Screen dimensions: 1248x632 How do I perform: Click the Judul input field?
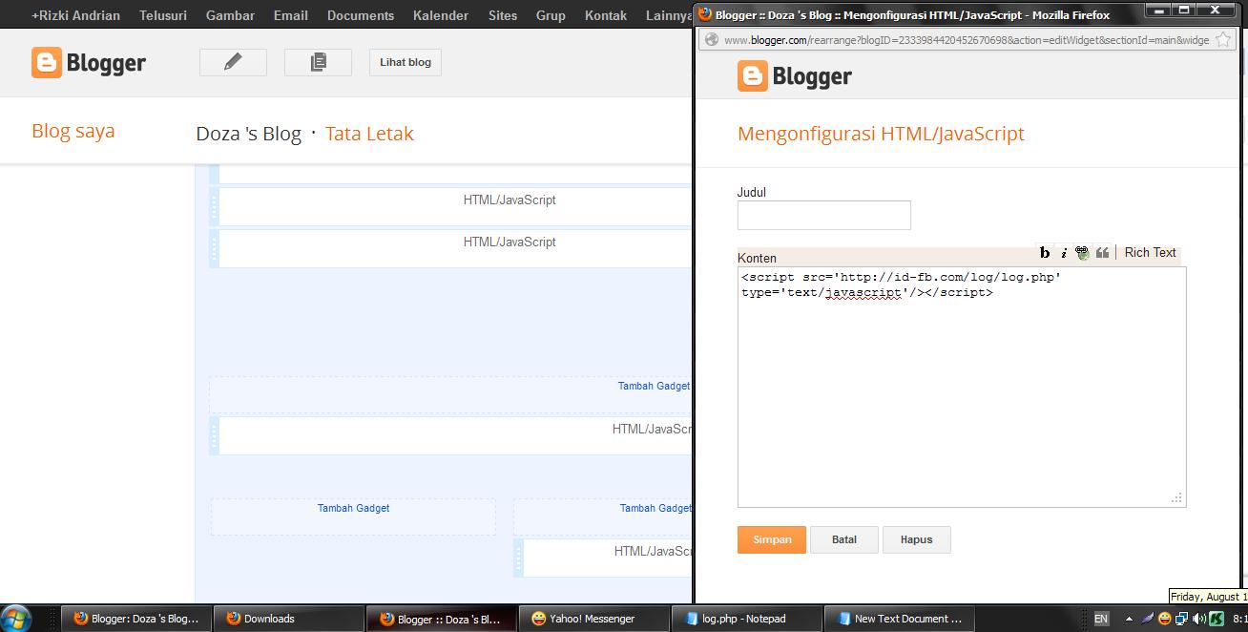pos(824,215)
